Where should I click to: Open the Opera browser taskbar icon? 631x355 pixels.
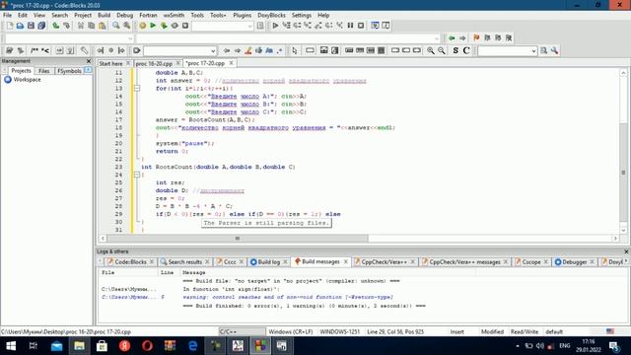coord(147,346)
